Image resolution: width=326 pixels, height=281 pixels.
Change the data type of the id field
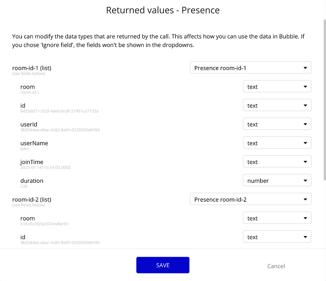pos(277,105)
